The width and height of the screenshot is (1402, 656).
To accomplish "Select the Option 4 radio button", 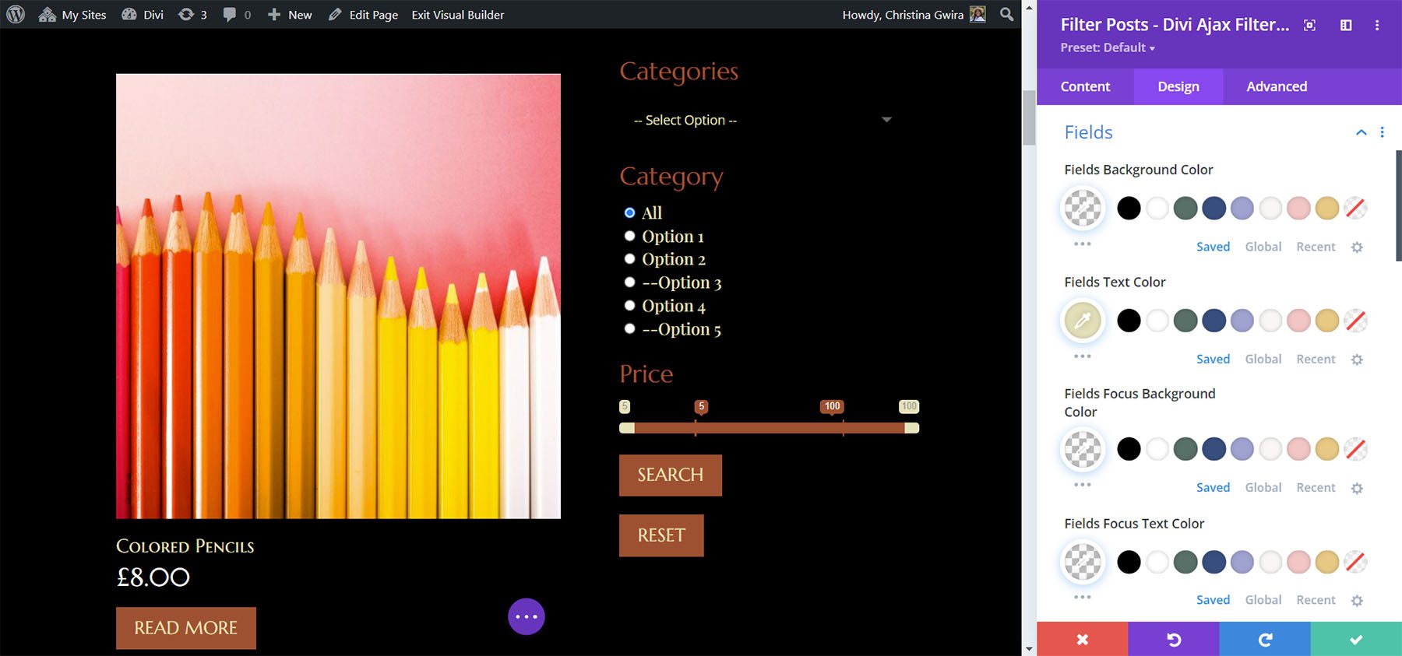I will [x=629, y=306].
